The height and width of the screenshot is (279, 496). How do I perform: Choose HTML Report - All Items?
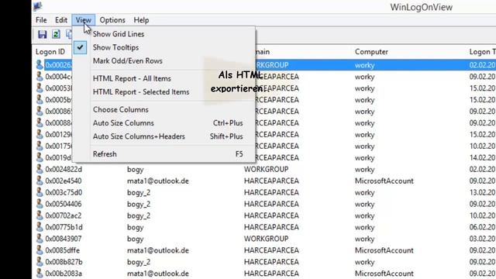coord(164,78)
